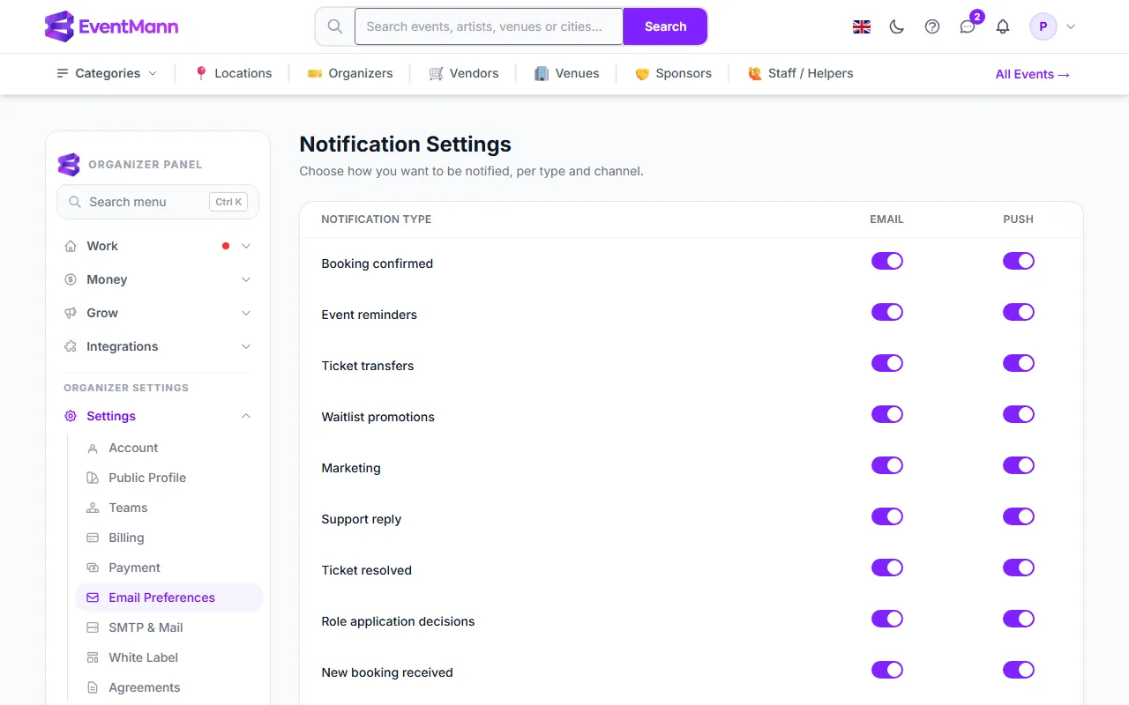Open the Categories dropdown

[x=107, y=73]
